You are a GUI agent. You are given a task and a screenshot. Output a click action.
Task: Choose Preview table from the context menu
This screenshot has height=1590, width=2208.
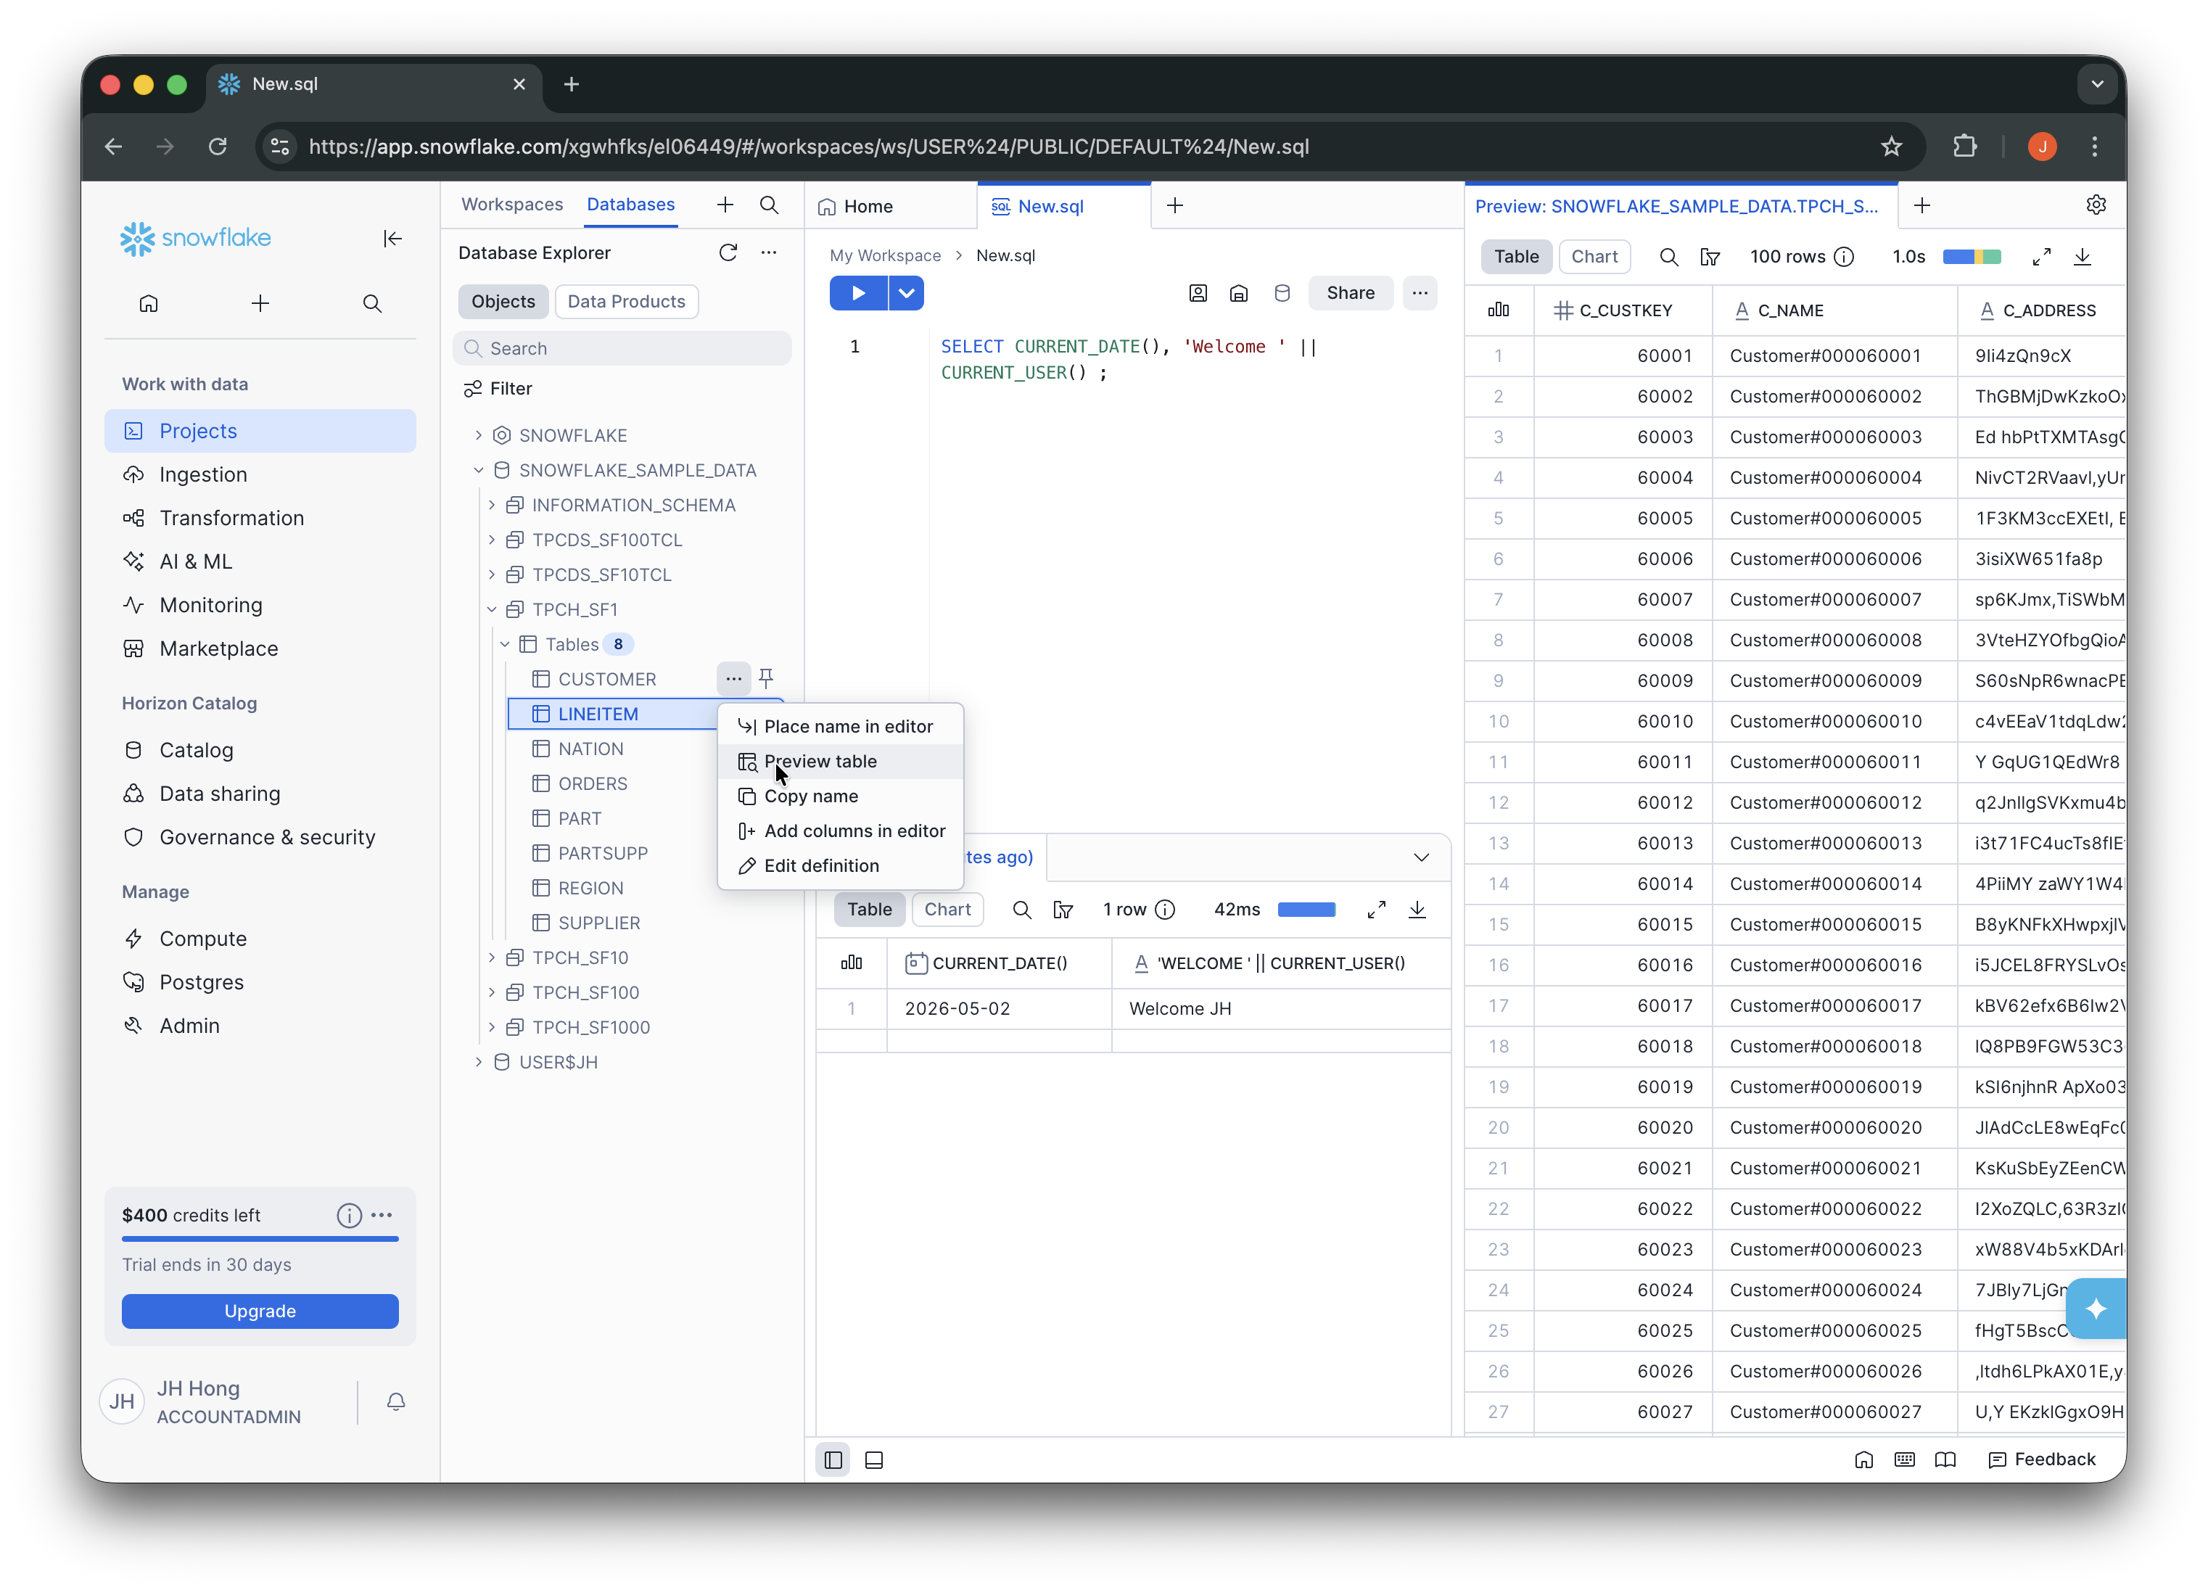click(x=840, y=762)
